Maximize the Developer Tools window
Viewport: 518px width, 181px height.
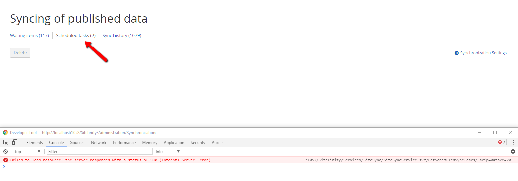pos(495,132)
